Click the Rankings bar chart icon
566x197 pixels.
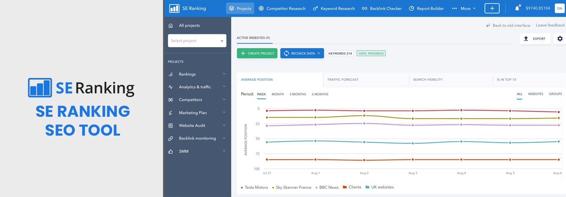(x=171, y=74)
